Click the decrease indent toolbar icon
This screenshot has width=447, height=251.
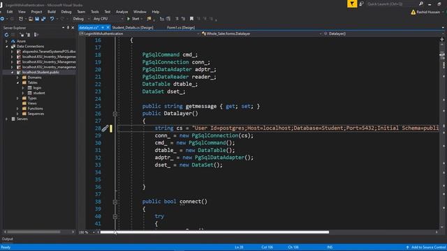pyautogui.click(x=161, y=19)
